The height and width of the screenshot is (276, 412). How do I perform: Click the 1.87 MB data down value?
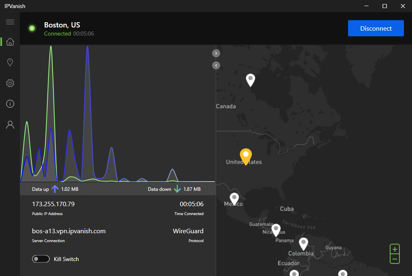[192, 189]
